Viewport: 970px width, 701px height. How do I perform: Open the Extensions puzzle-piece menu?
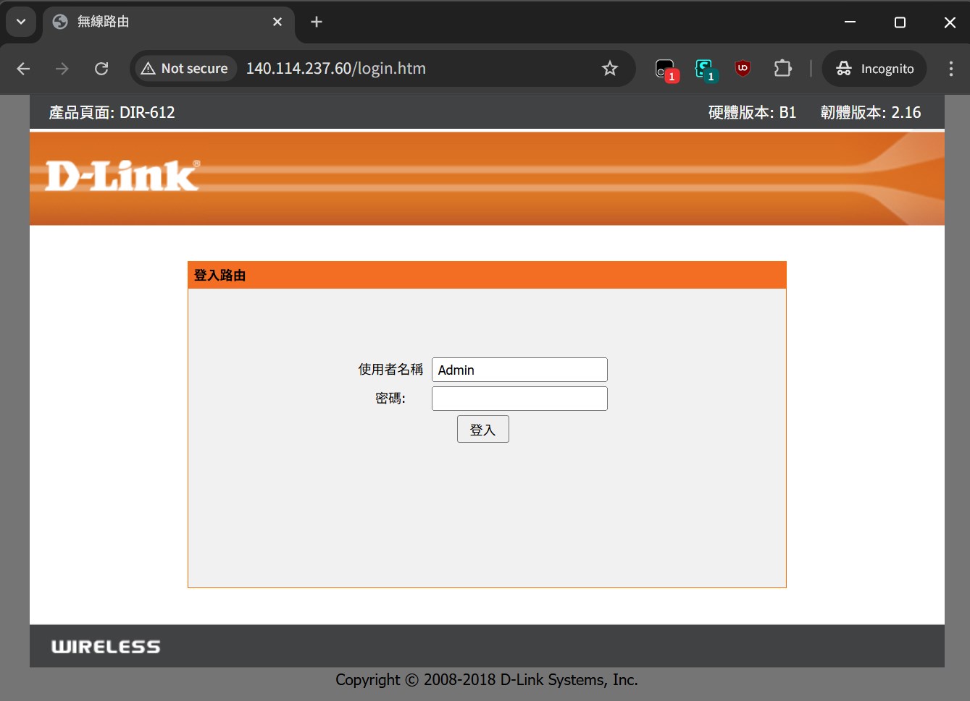click(782, 69)
